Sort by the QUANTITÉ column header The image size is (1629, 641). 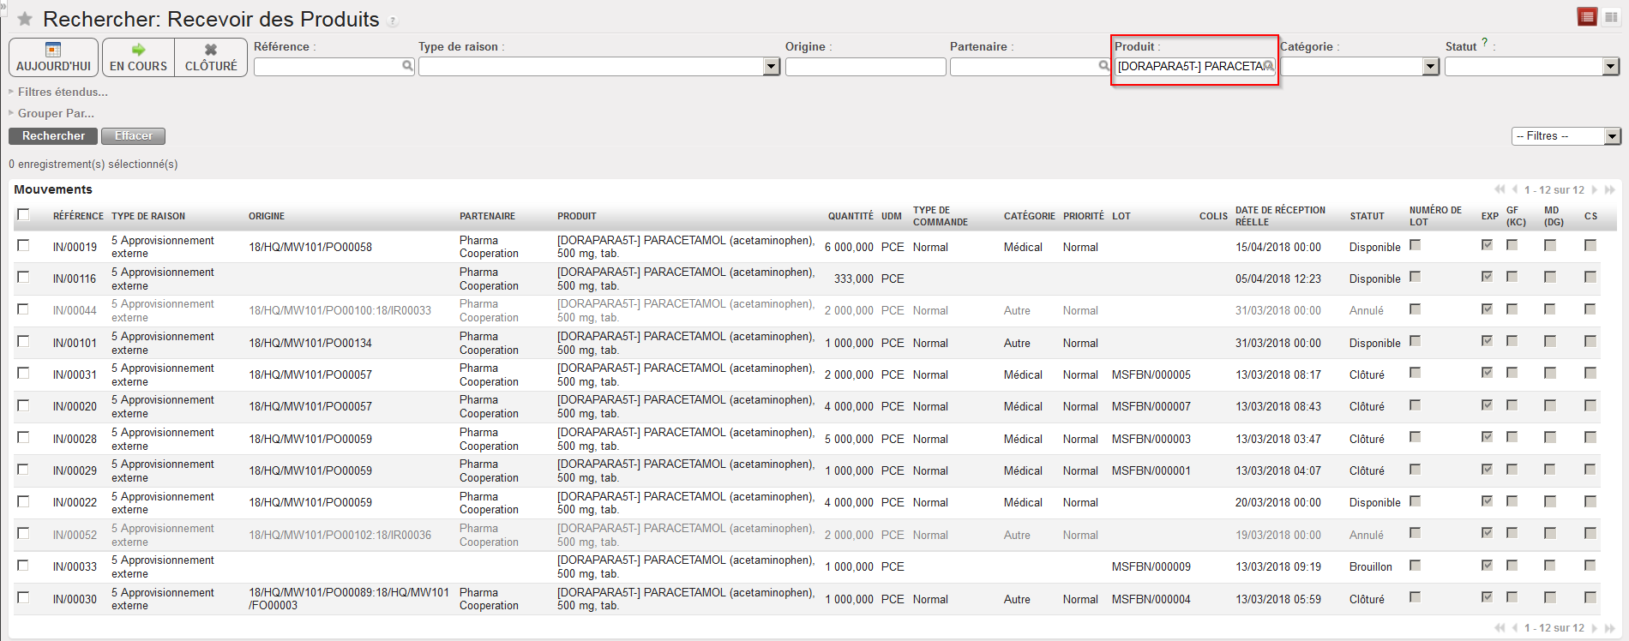point(850,216)
